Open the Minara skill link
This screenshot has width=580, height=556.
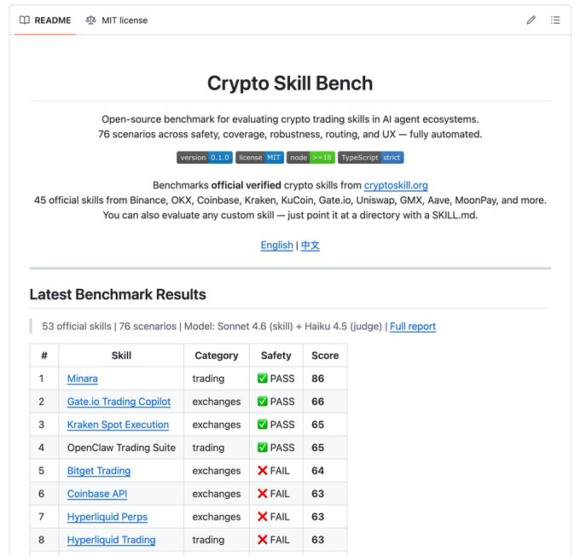click(x=83, y=379)
